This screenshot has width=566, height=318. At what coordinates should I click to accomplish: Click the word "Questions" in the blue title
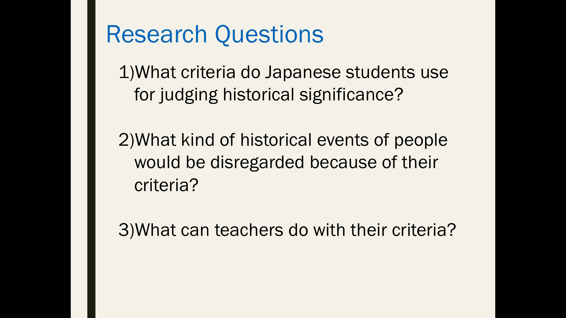[x=269, y=35]
